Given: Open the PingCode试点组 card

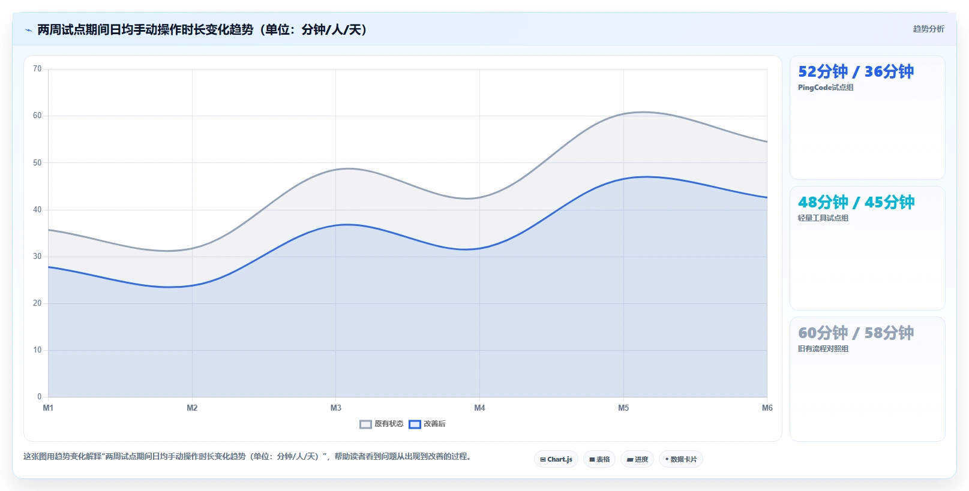Looking at the screenshot, I should click(x=867, y=118).
